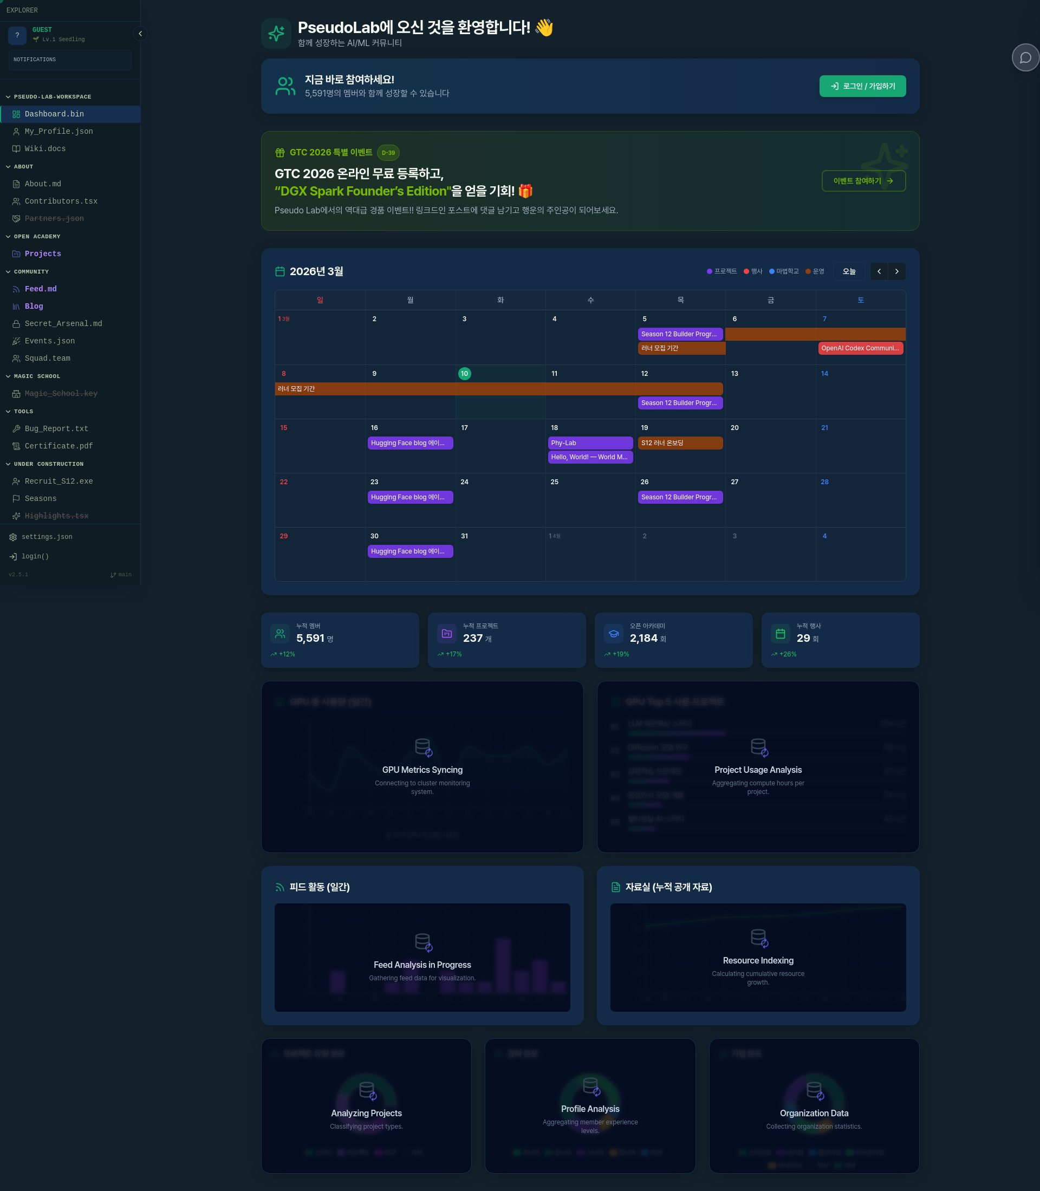
Task: Collapse the PSEUDO-LAB-WORKSPACE section
Action: [x=51, y=97]
